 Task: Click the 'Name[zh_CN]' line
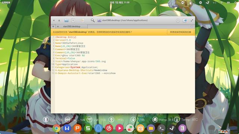[x=70, y=46]
